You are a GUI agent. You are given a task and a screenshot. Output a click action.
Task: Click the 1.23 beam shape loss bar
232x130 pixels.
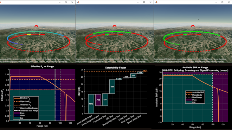tap(140, 73)
